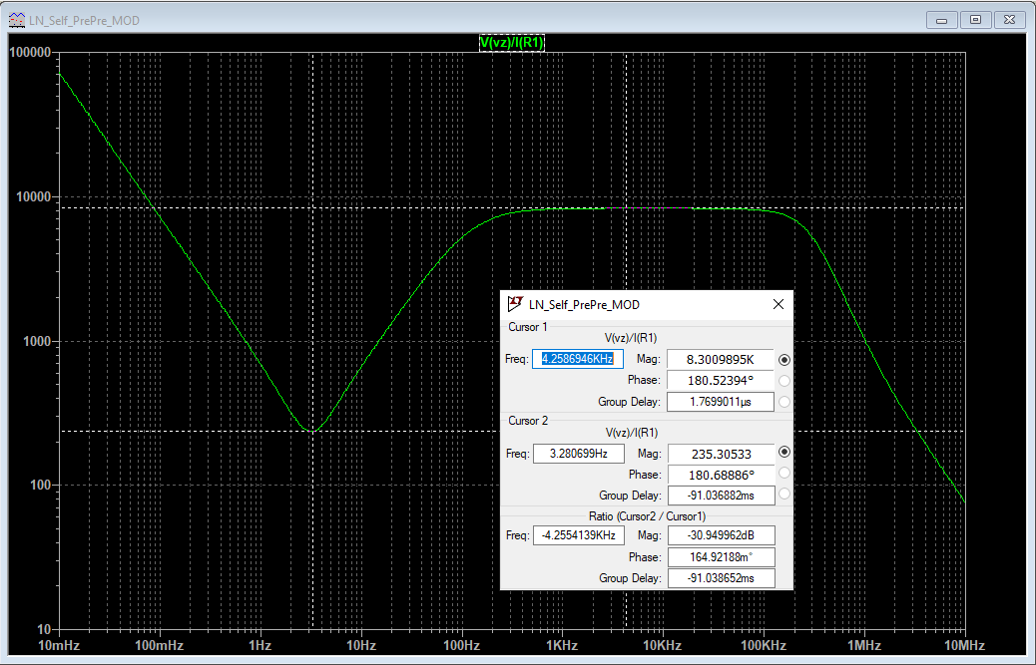This screenshot has width=1036, height=665.
Task: Click Ratio Group Delay value -91.038652ms
Action: (722, 578)
